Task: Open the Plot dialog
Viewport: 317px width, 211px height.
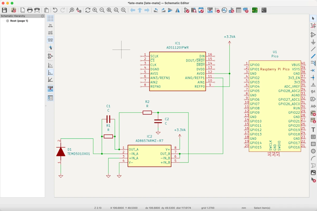Action: click(37, 10)
